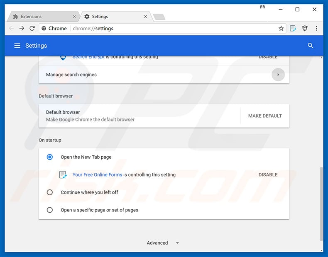Click the Manage search engines row text
328x257 pixels.
pyautogui.click(x=71, y=75)
